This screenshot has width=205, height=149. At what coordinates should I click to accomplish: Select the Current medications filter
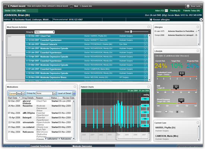click(x=13, y=93)
